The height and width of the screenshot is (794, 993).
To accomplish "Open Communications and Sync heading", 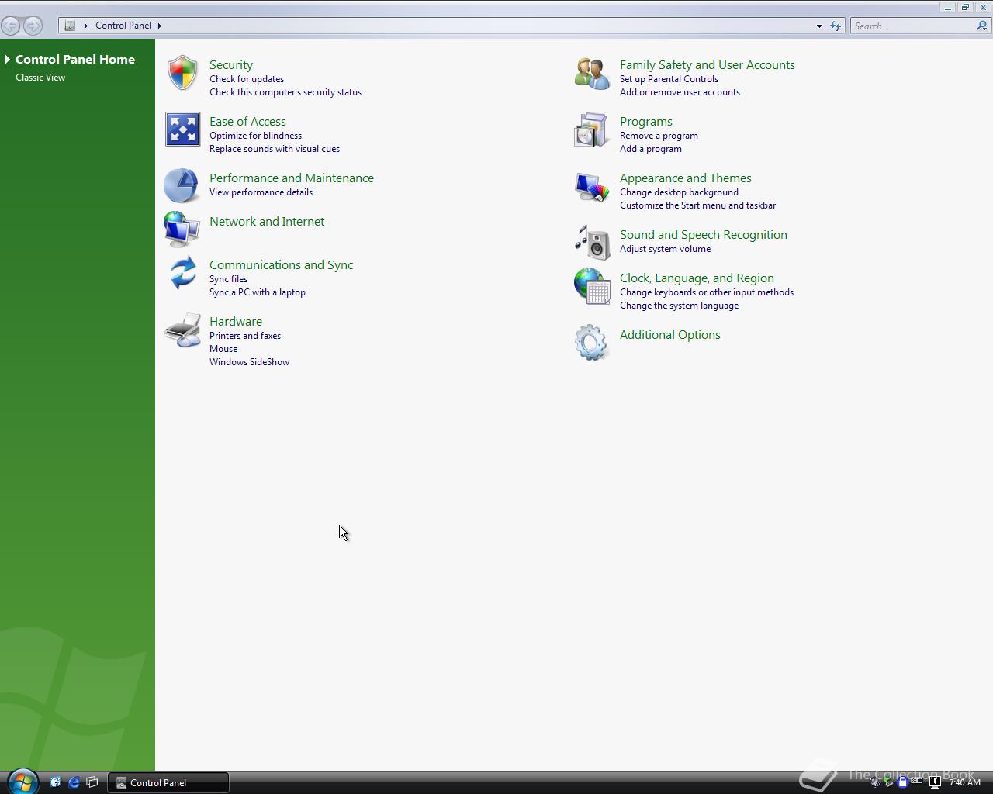I will tap(282, 265).
